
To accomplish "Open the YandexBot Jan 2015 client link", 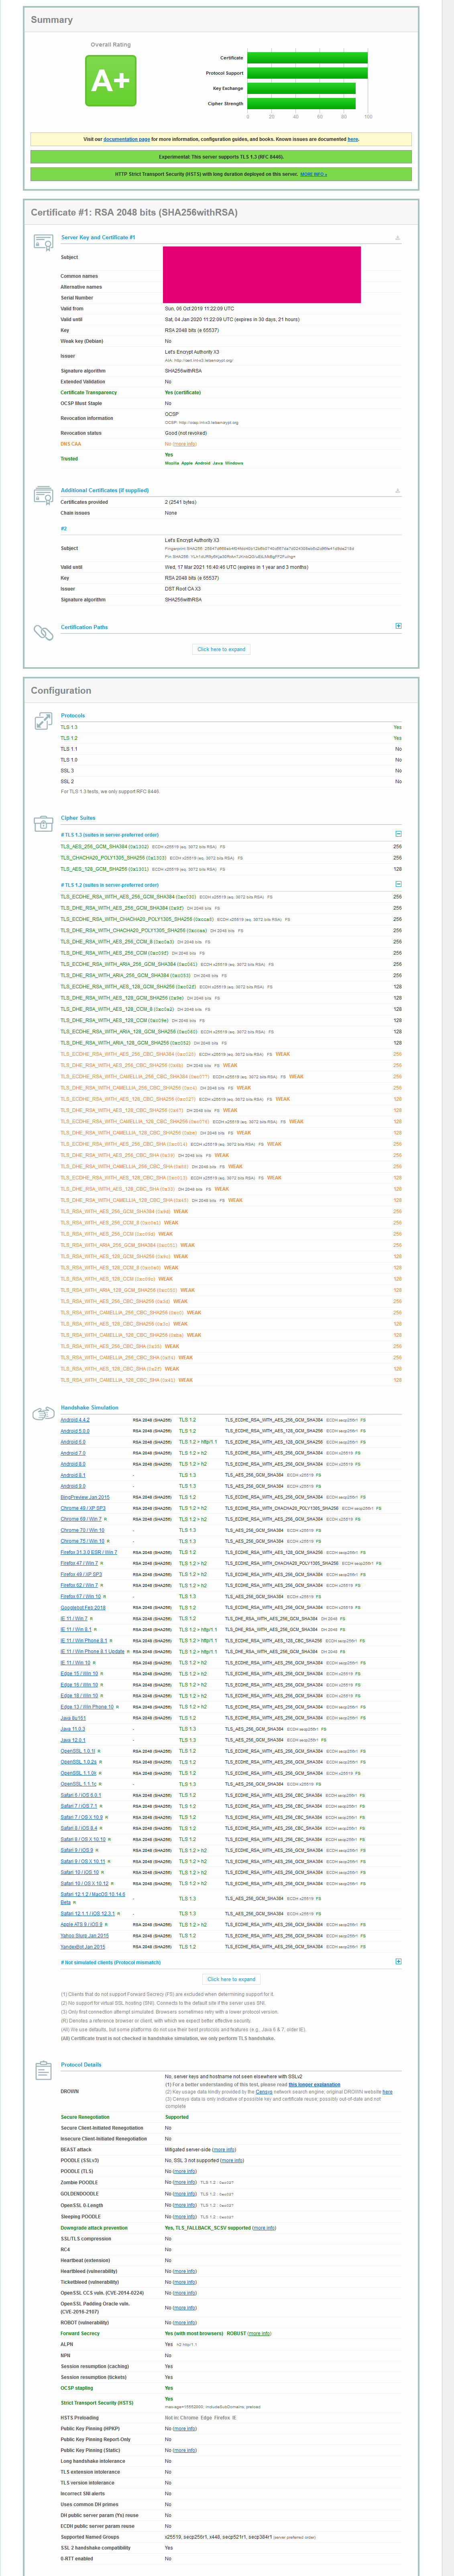I will tap(83, 1946).
